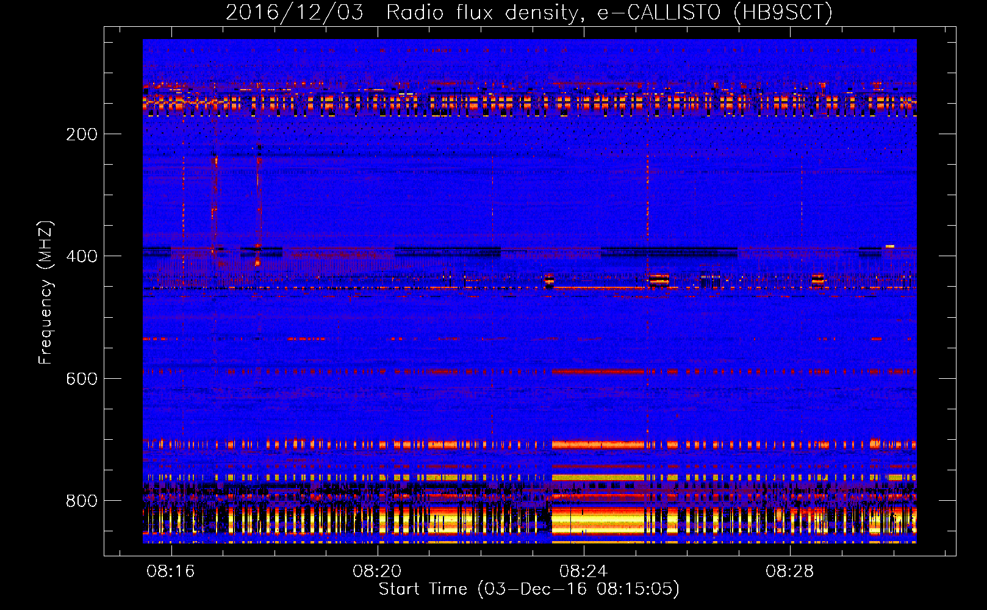
Task: Click the "Start Time (03-Dec-16 08:15:05)" label
Action: pos(529,589)
